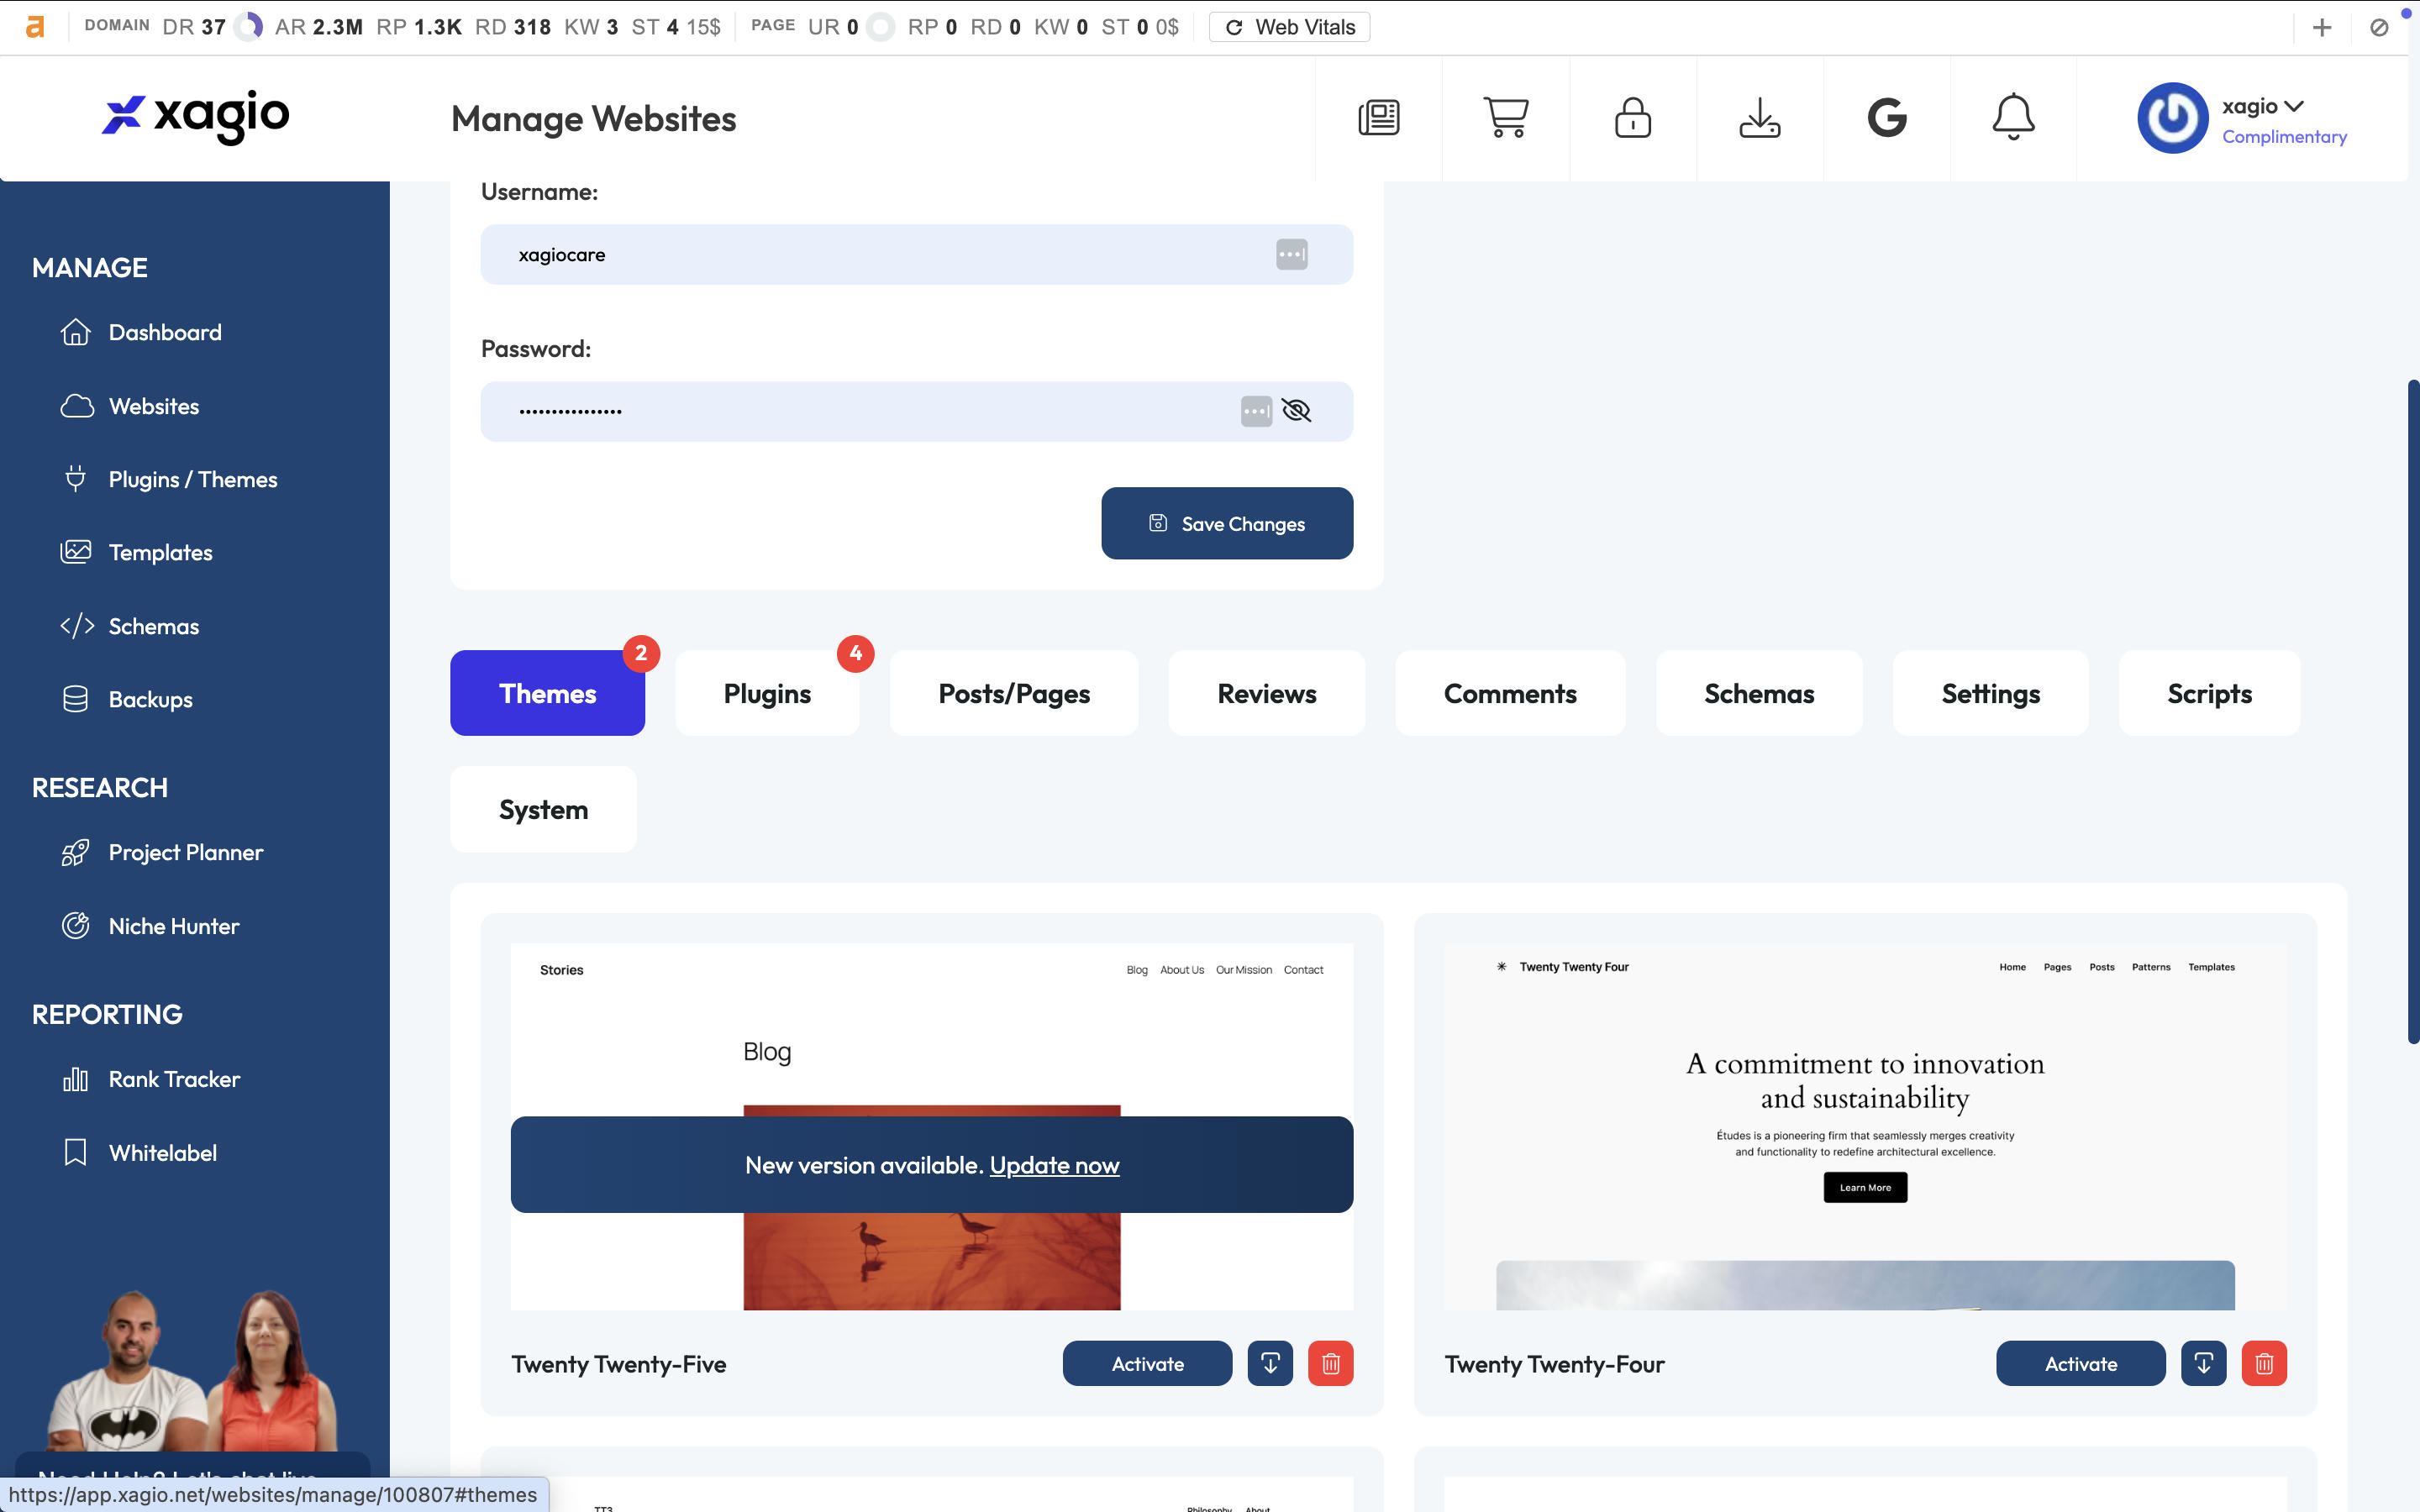Click the Themes tab badge showing 2
The image size is (2420, 1512).
(x=641, y=653)
